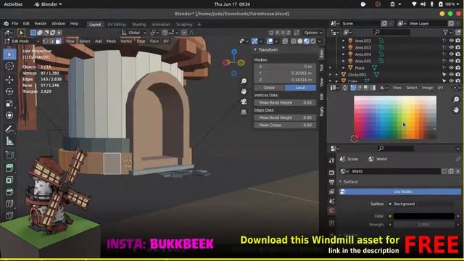Hide Area.004 in viewport

click(x=451, y=54)
